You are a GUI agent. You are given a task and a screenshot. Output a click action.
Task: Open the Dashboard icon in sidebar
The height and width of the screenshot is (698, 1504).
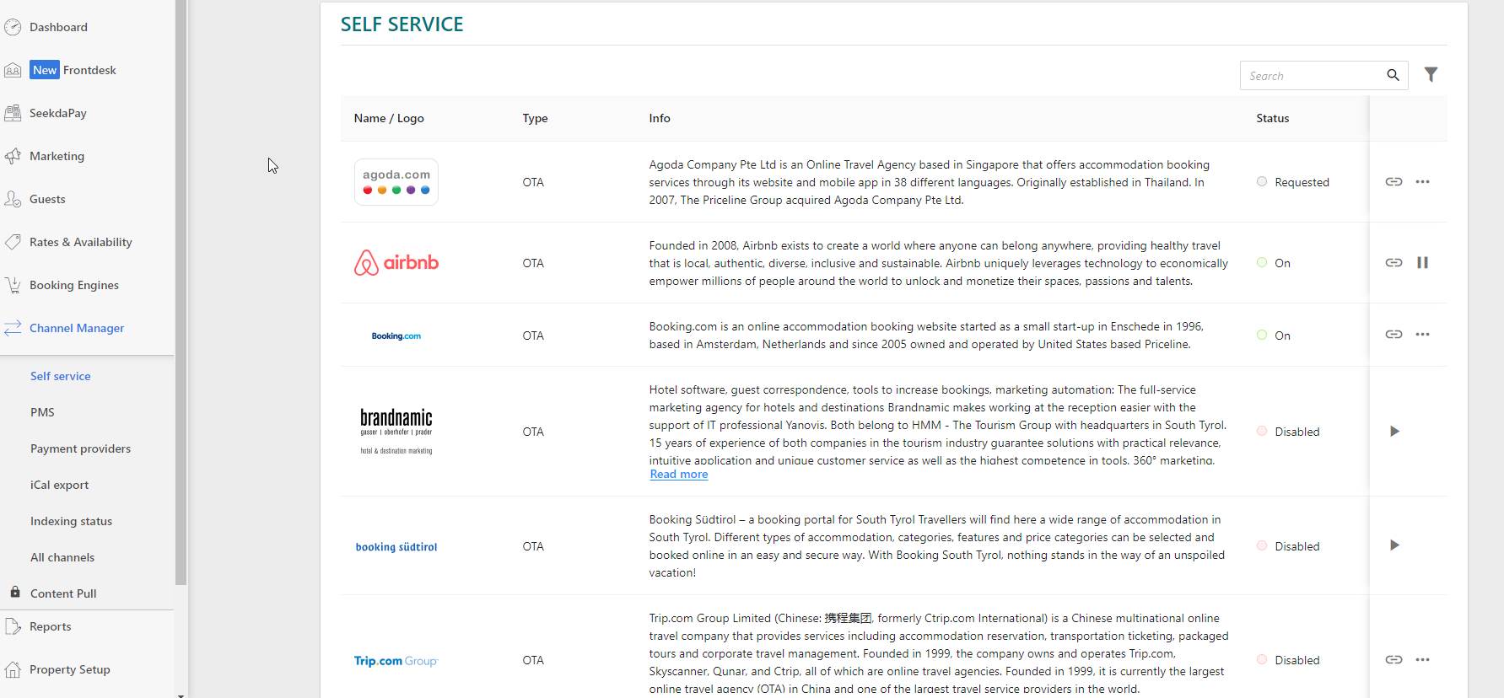13,27
